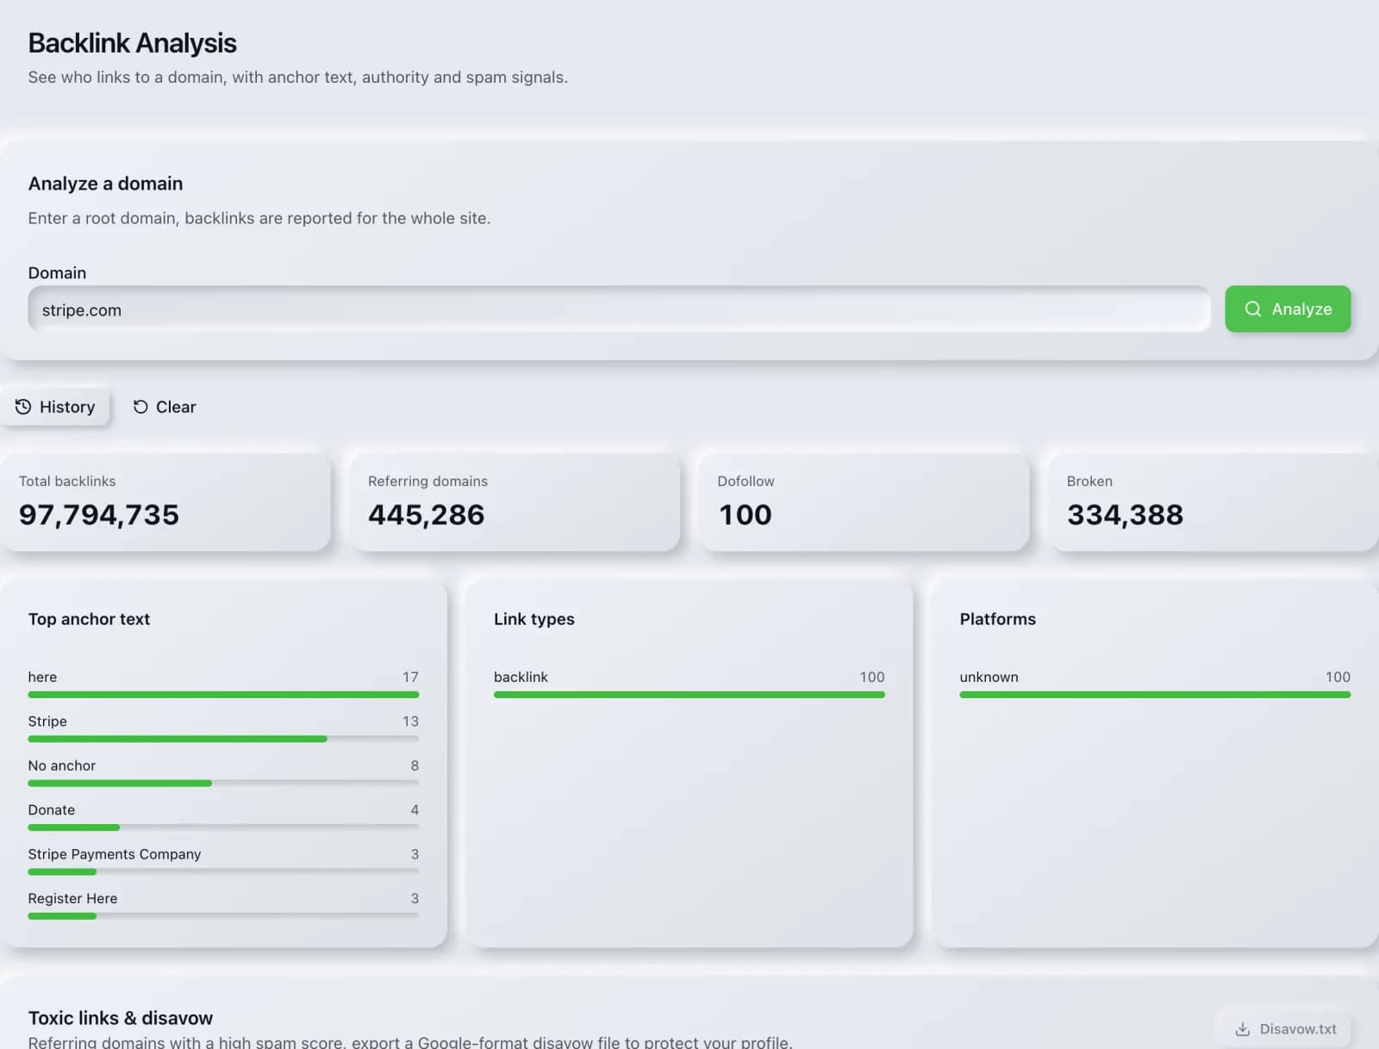1379x1049 pixels.
Task: Click the Domain field label
Action: (57, 273)
